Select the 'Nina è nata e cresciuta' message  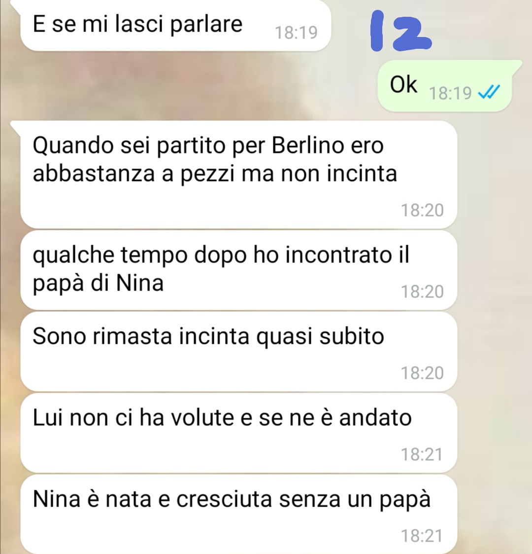(239, 514)
